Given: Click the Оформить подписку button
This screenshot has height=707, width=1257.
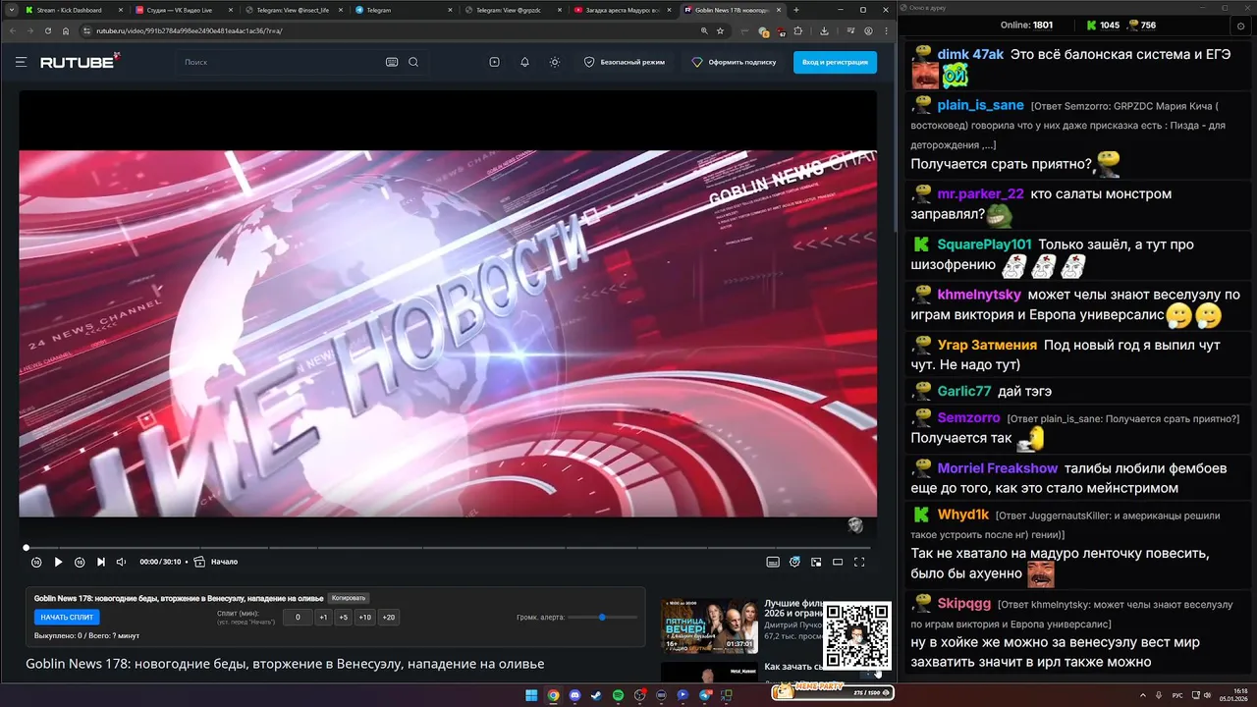Looking at the screenshot, I should 734,62.
